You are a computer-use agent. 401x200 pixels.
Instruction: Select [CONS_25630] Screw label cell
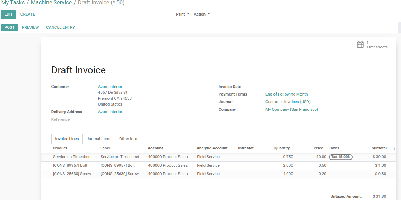coord(120,174)
